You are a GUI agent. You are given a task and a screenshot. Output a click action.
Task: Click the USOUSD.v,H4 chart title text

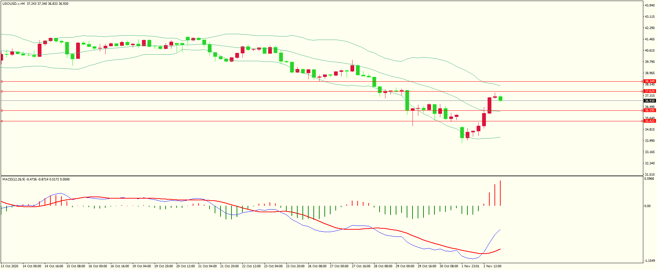pyautogui.click(x=13, y=4)
